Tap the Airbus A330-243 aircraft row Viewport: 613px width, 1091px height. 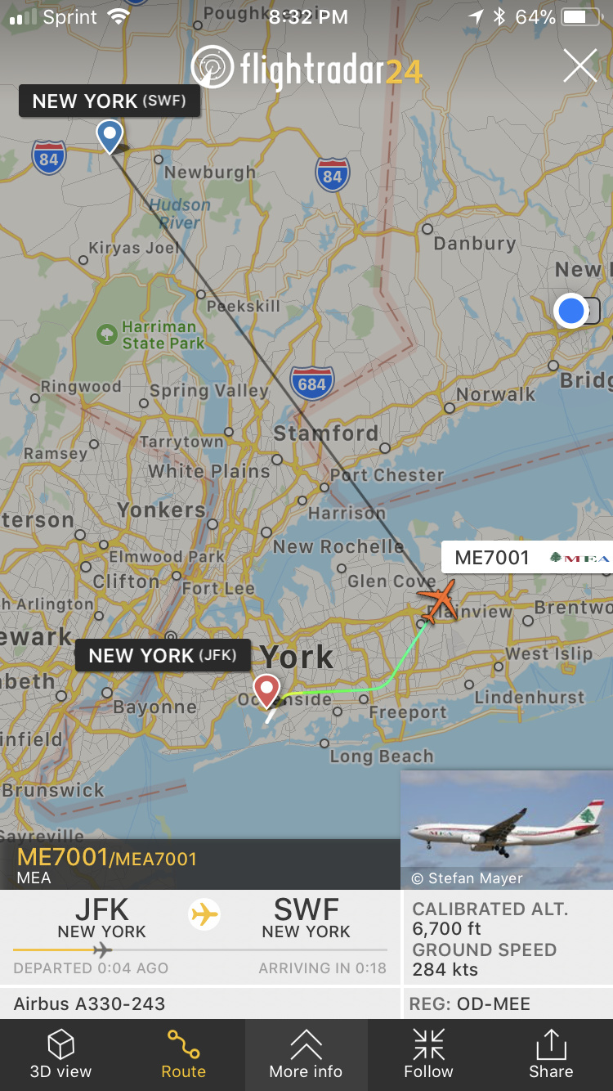(x=200, y=1003)
